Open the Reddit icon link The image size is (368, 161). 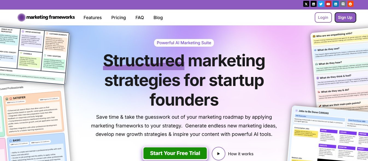[x=351, y=4]
